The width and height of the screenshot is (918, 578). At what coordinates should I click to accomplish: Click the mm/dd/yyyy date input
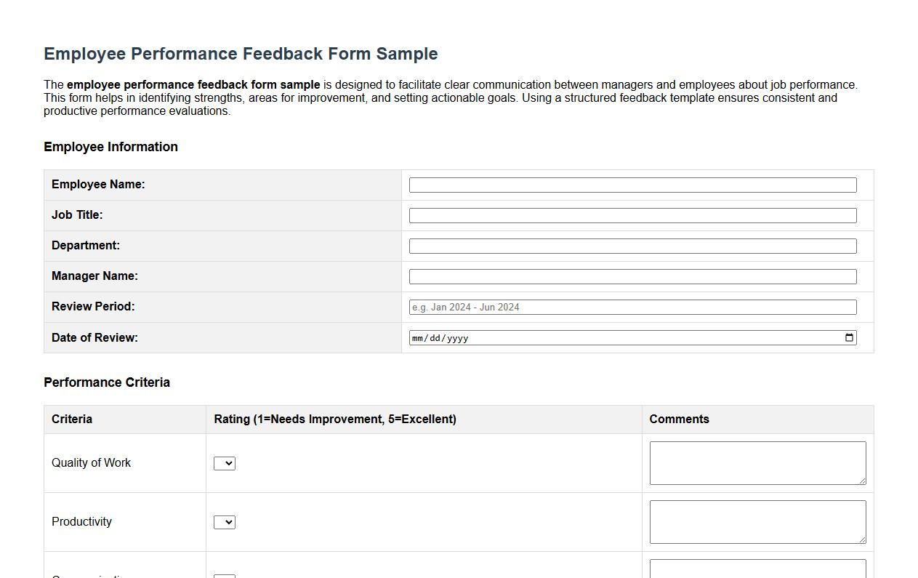pyautogui.click(x=581, y=337)
